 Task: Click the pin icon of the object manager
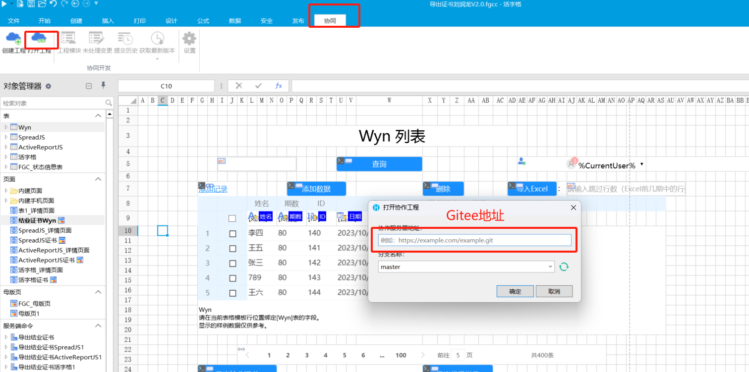point(103,85)
